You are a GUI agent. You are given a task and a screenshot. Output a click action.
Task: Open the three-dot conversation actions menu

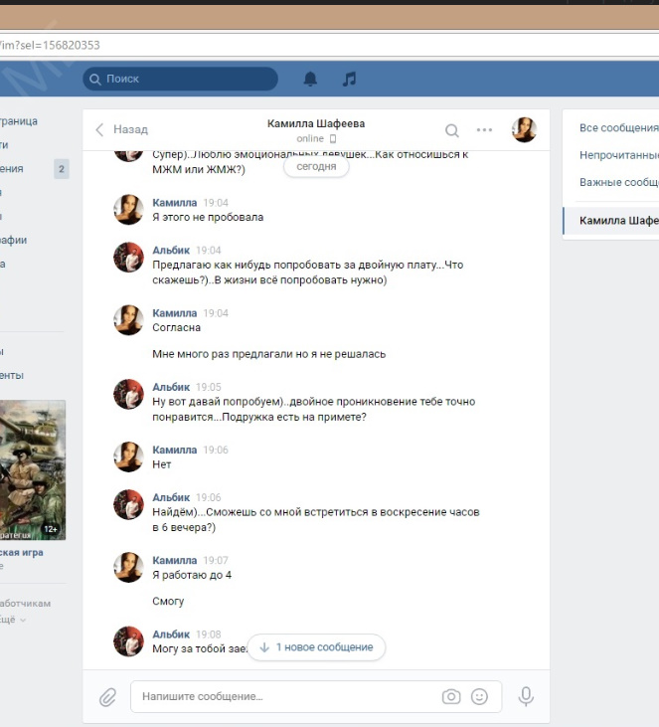484,130
